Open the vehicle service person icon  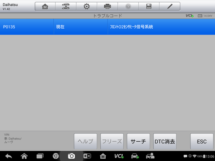[x=150, y=156]
